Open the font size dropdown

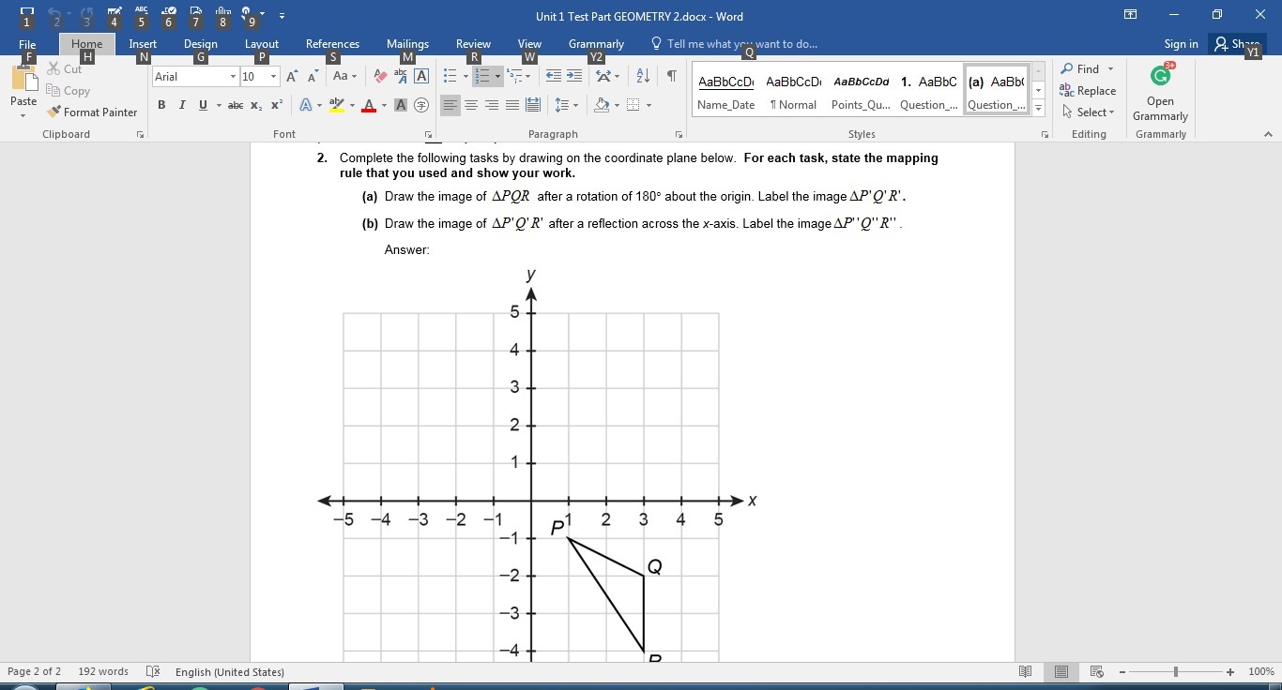click(x=273, y=76)
